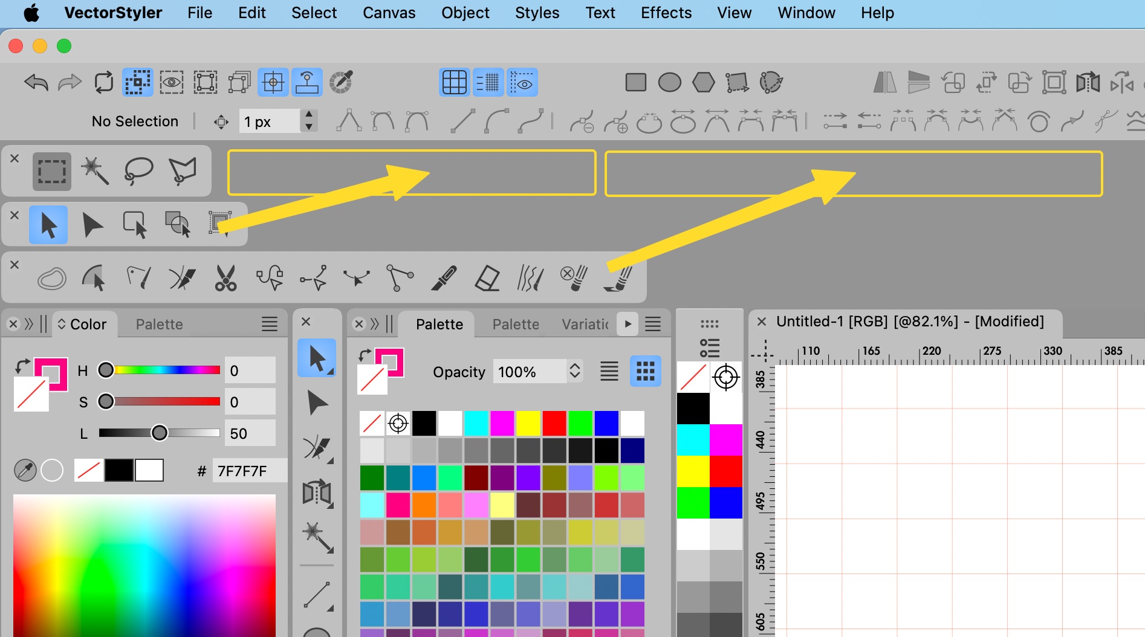Select the Ellipse shape tool
This screenshot has height=637, width=1145.
point(669,82)
